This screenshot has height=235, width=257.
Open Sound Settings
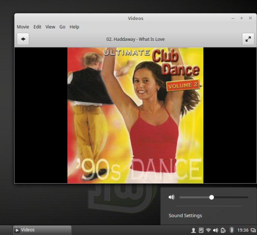click(185, 215)
